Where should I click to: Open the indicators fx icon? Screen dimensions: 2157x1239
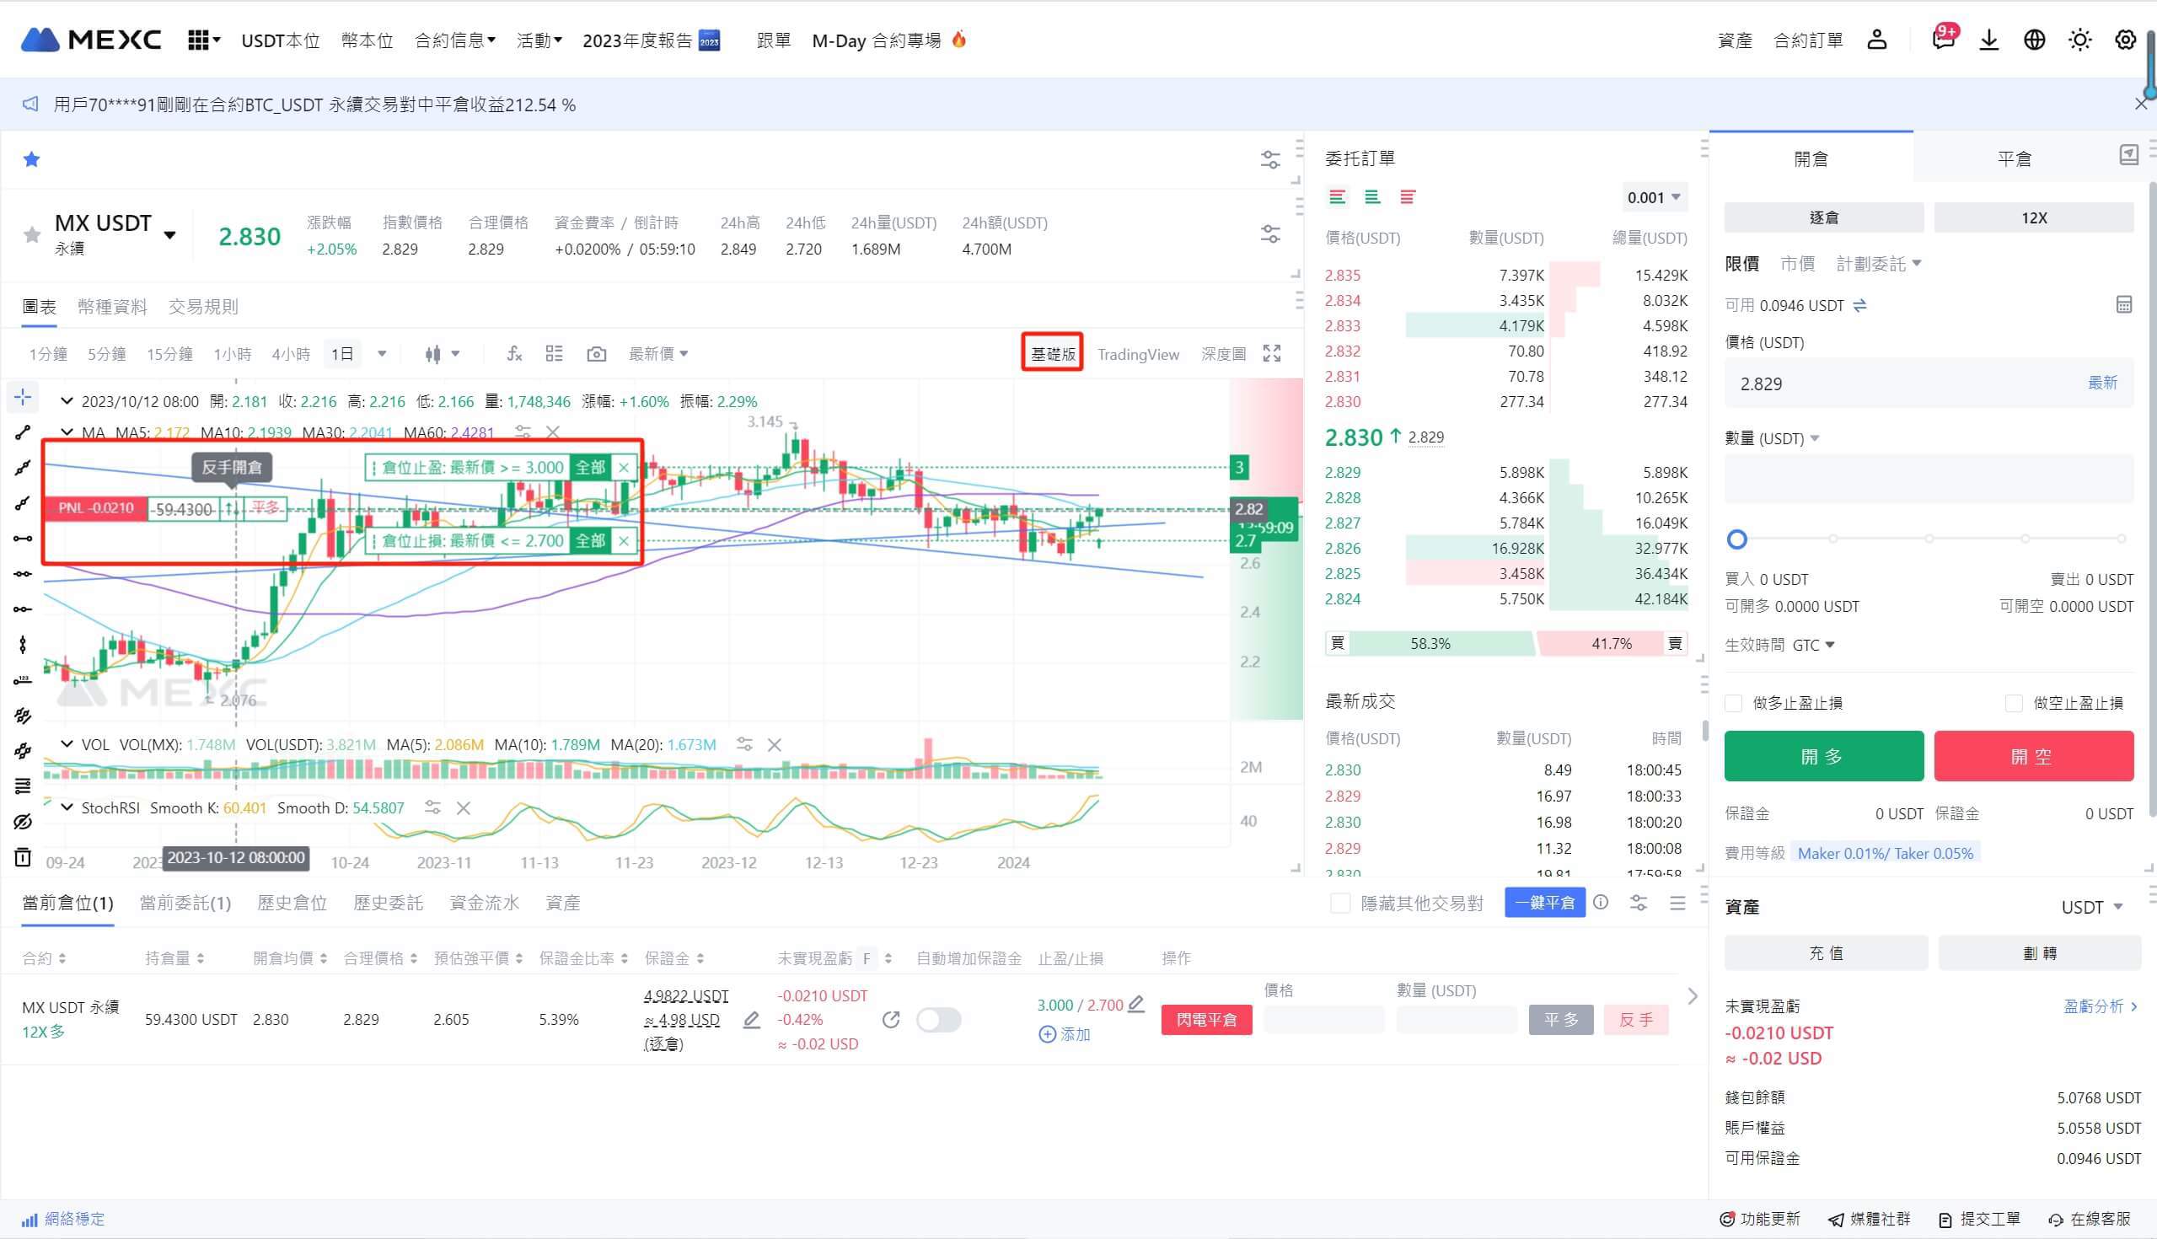coord(514,354)
